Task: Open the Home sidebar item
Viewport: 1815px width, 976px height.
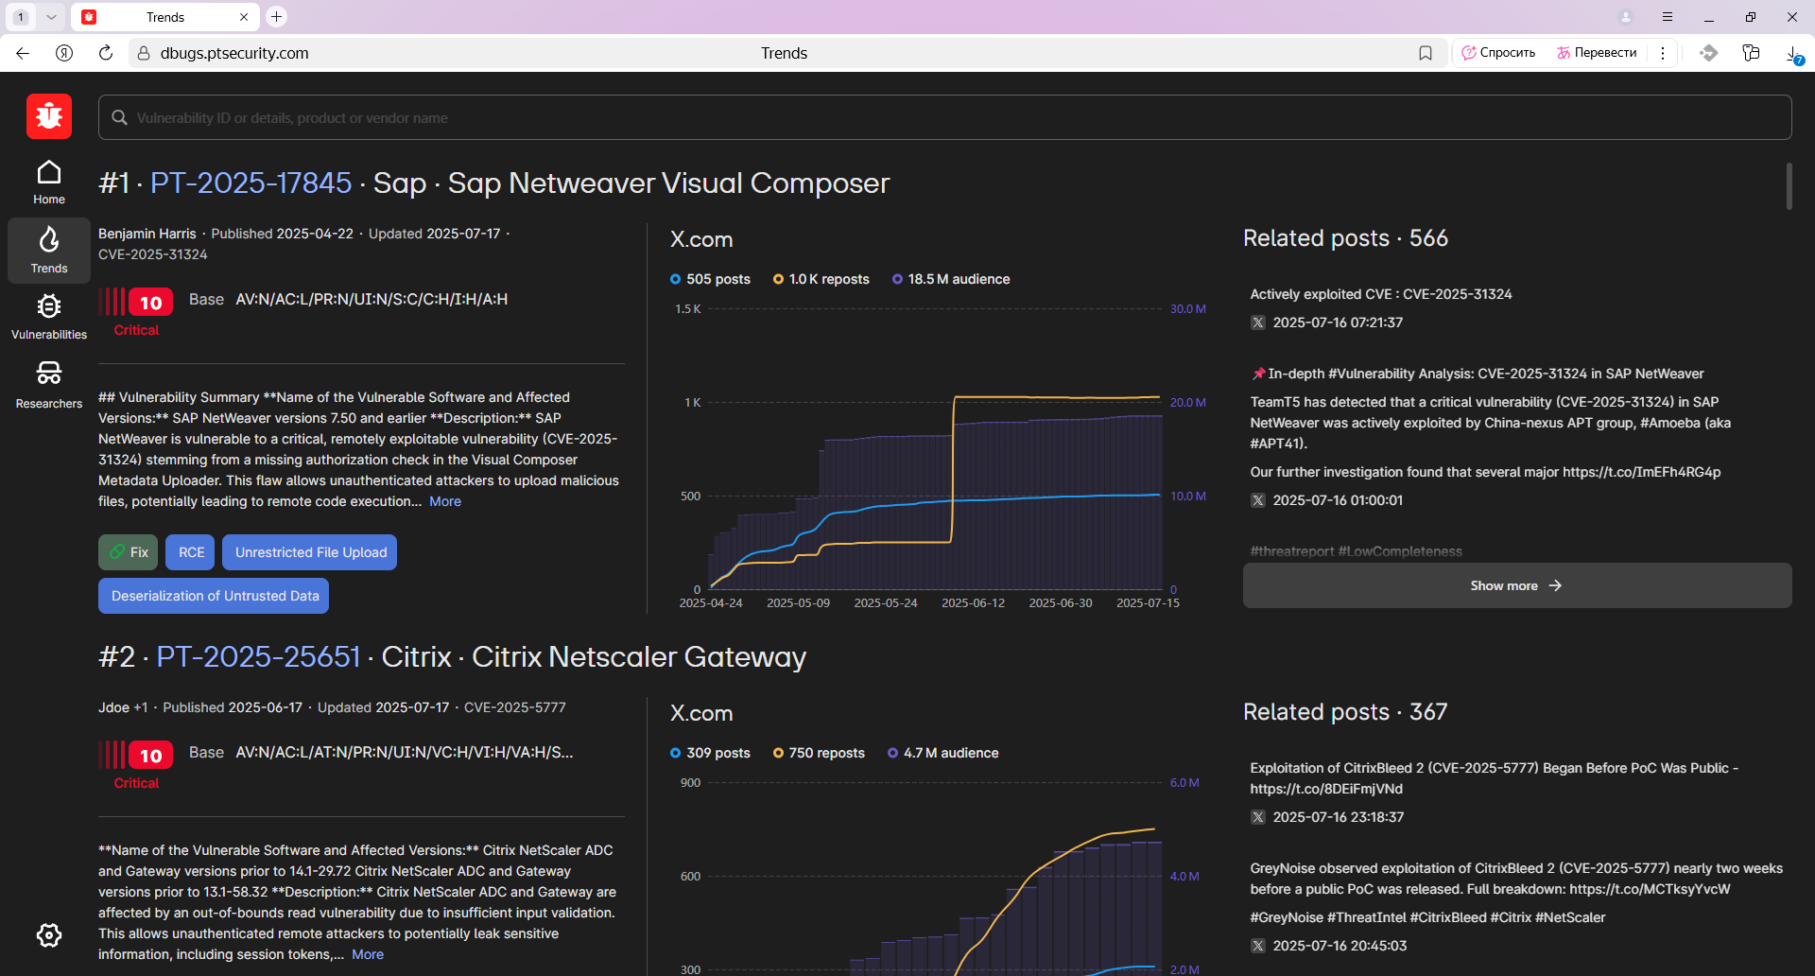Action: click(x=49, y=183)
